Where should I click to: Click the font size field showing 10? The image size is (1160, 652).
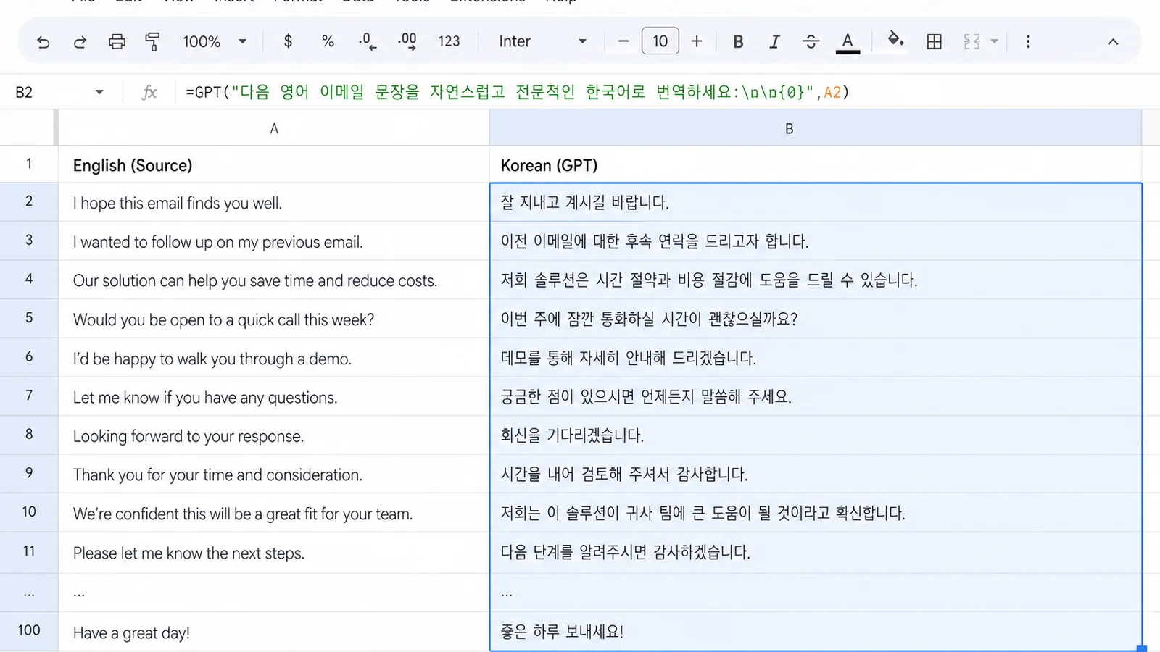coord(660,41)
